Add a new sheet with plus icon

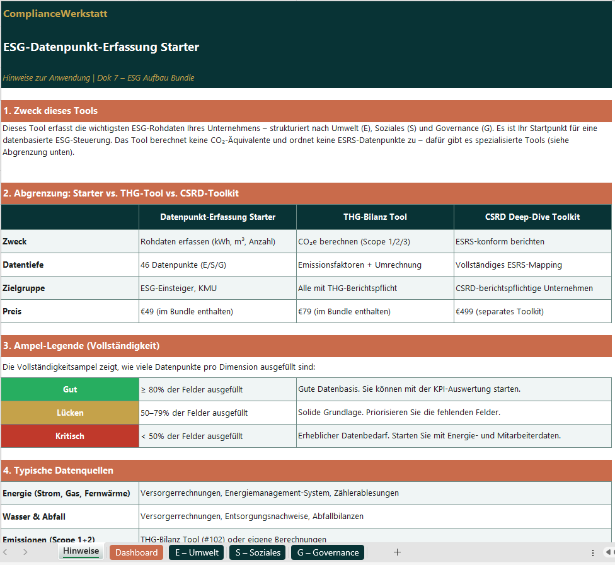[x=397, y=552]
